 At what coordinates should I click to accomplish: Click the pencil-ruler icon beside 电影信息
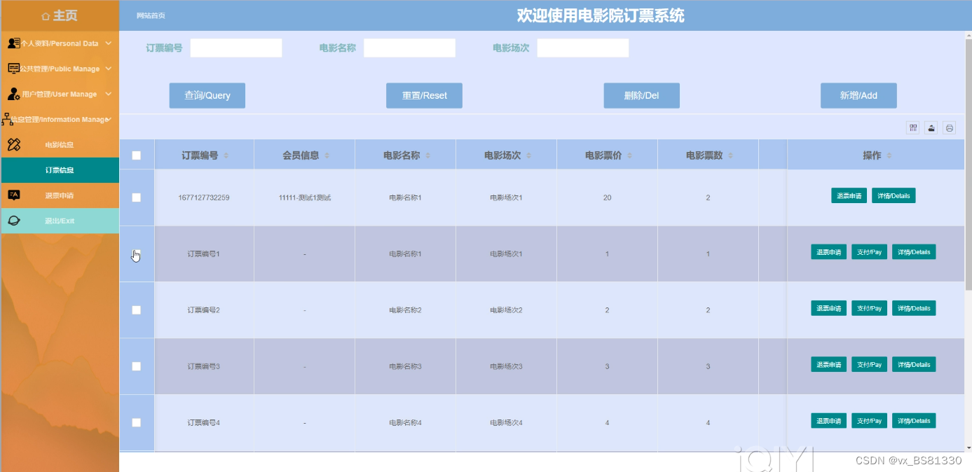[13, 145]
